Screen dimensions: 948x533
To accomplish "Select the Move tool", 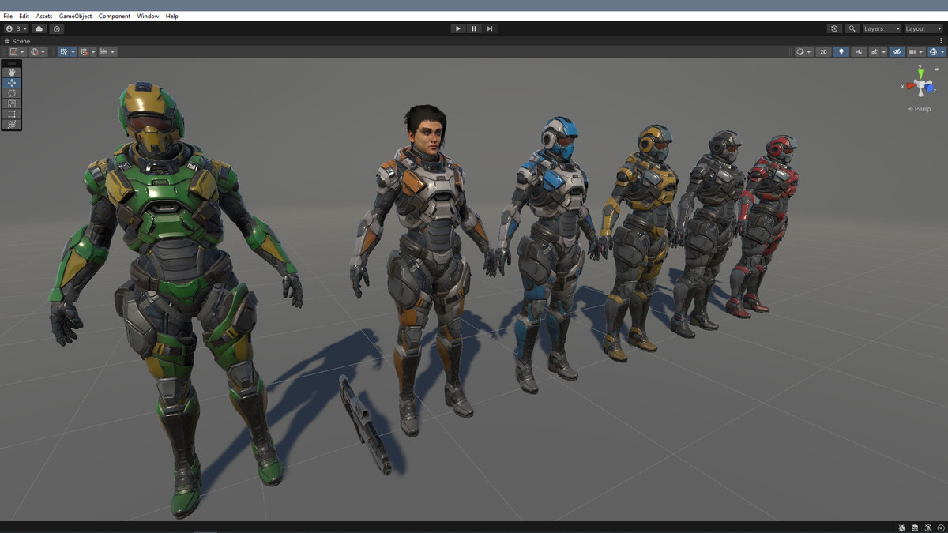I will [x=12, y=83].
